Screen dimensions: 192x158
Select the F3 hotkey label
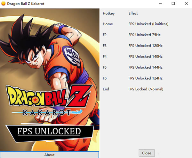click(105, 46)
